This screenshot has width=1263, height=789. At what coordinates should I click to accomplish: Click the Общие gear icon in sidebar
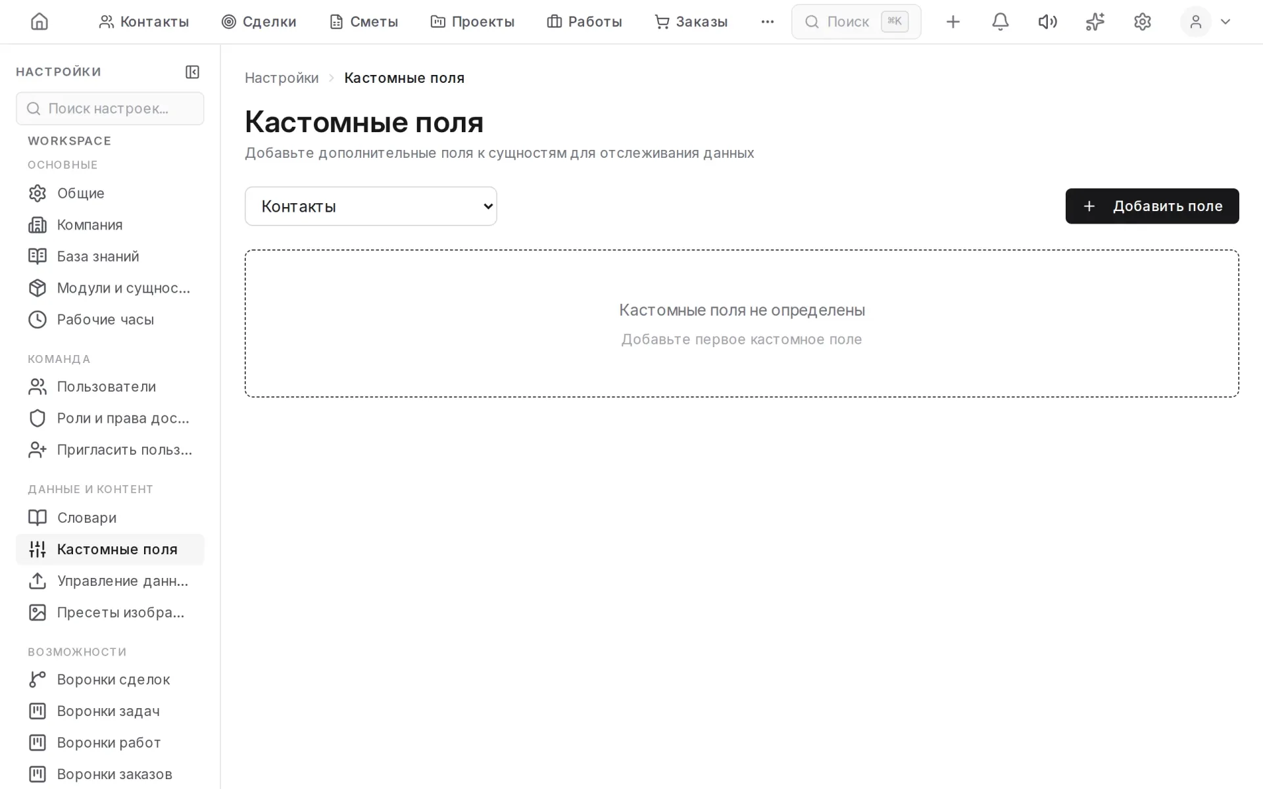37,193
